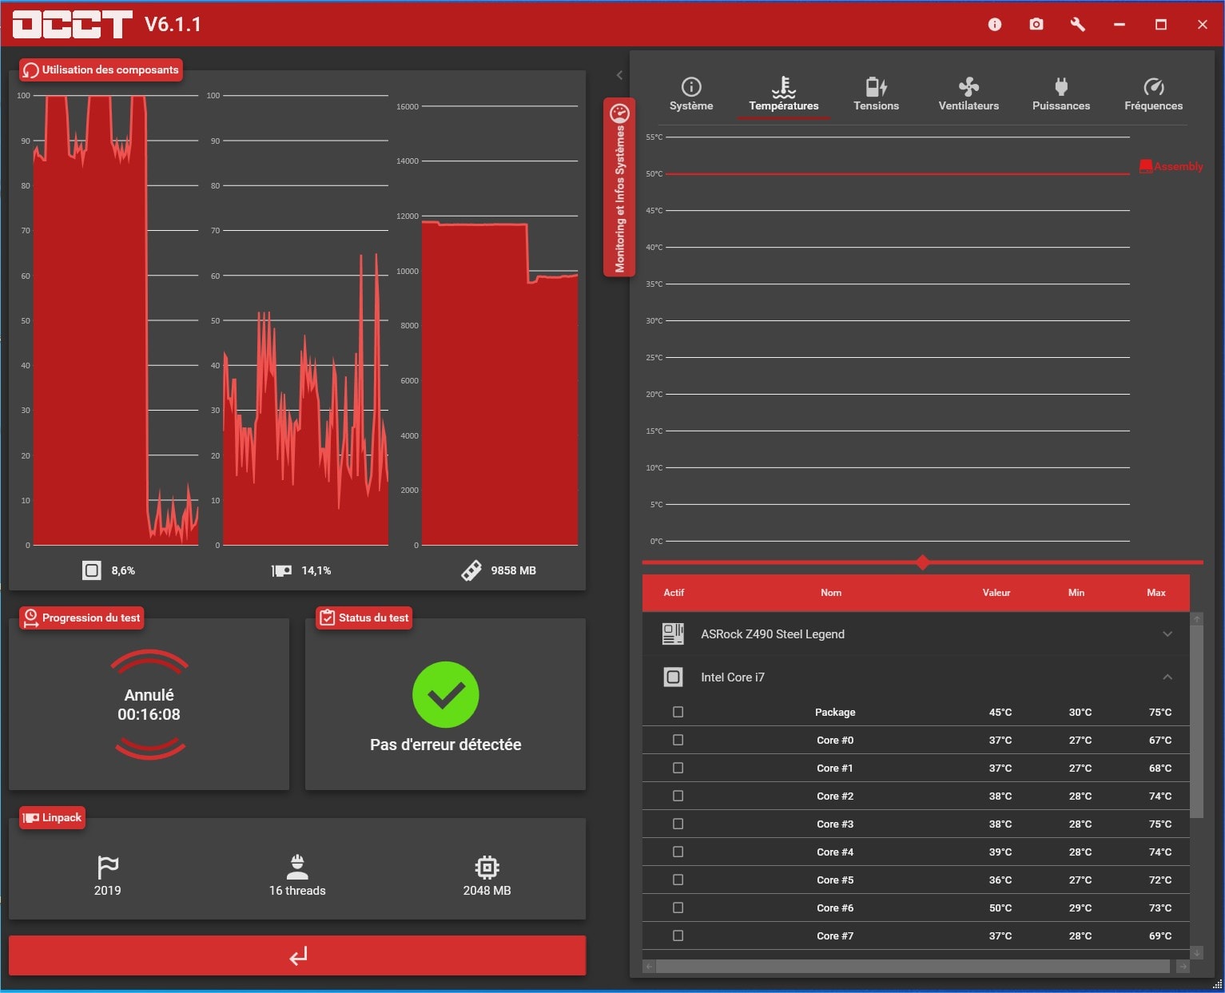Viewport: 1225px width, 993px height.
Task: Tick the Core #0 checkbox
Action: [678, 740]
